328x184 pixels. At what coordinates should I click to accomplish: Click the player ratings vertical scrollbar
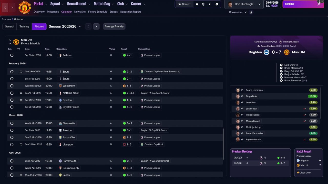321,103
